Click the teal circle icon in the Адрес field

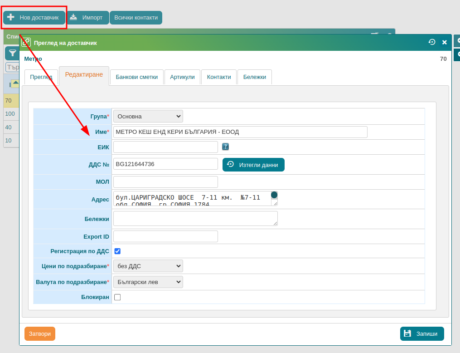coord(274,195)
